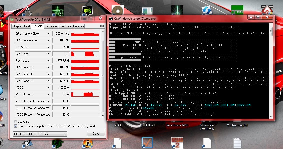Click the down arrow of cmd.exe scrollbar
The image size is (283, 149).
coord(271,117)
